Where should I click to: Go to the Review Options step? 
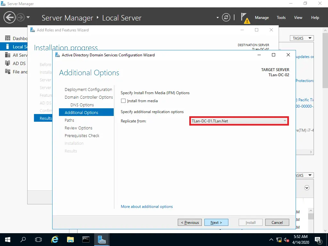[x=78, y=128]
